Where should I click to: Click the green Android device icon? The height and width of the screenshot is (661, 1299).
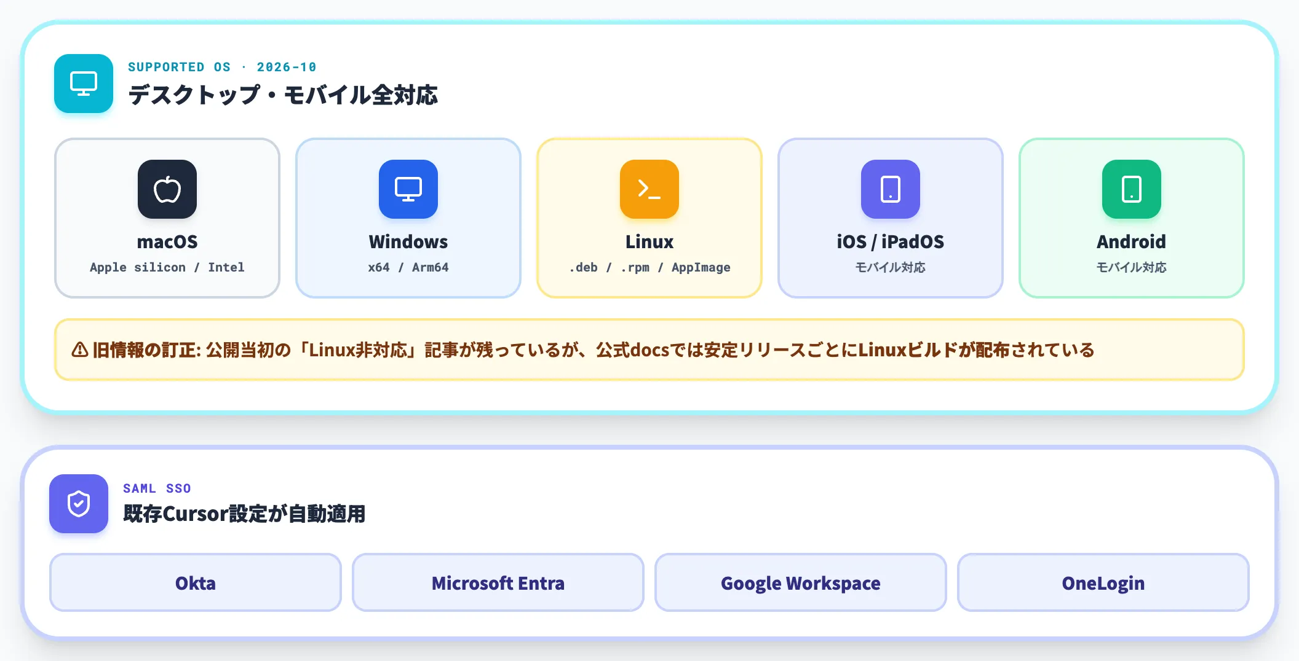[1132, 189]
